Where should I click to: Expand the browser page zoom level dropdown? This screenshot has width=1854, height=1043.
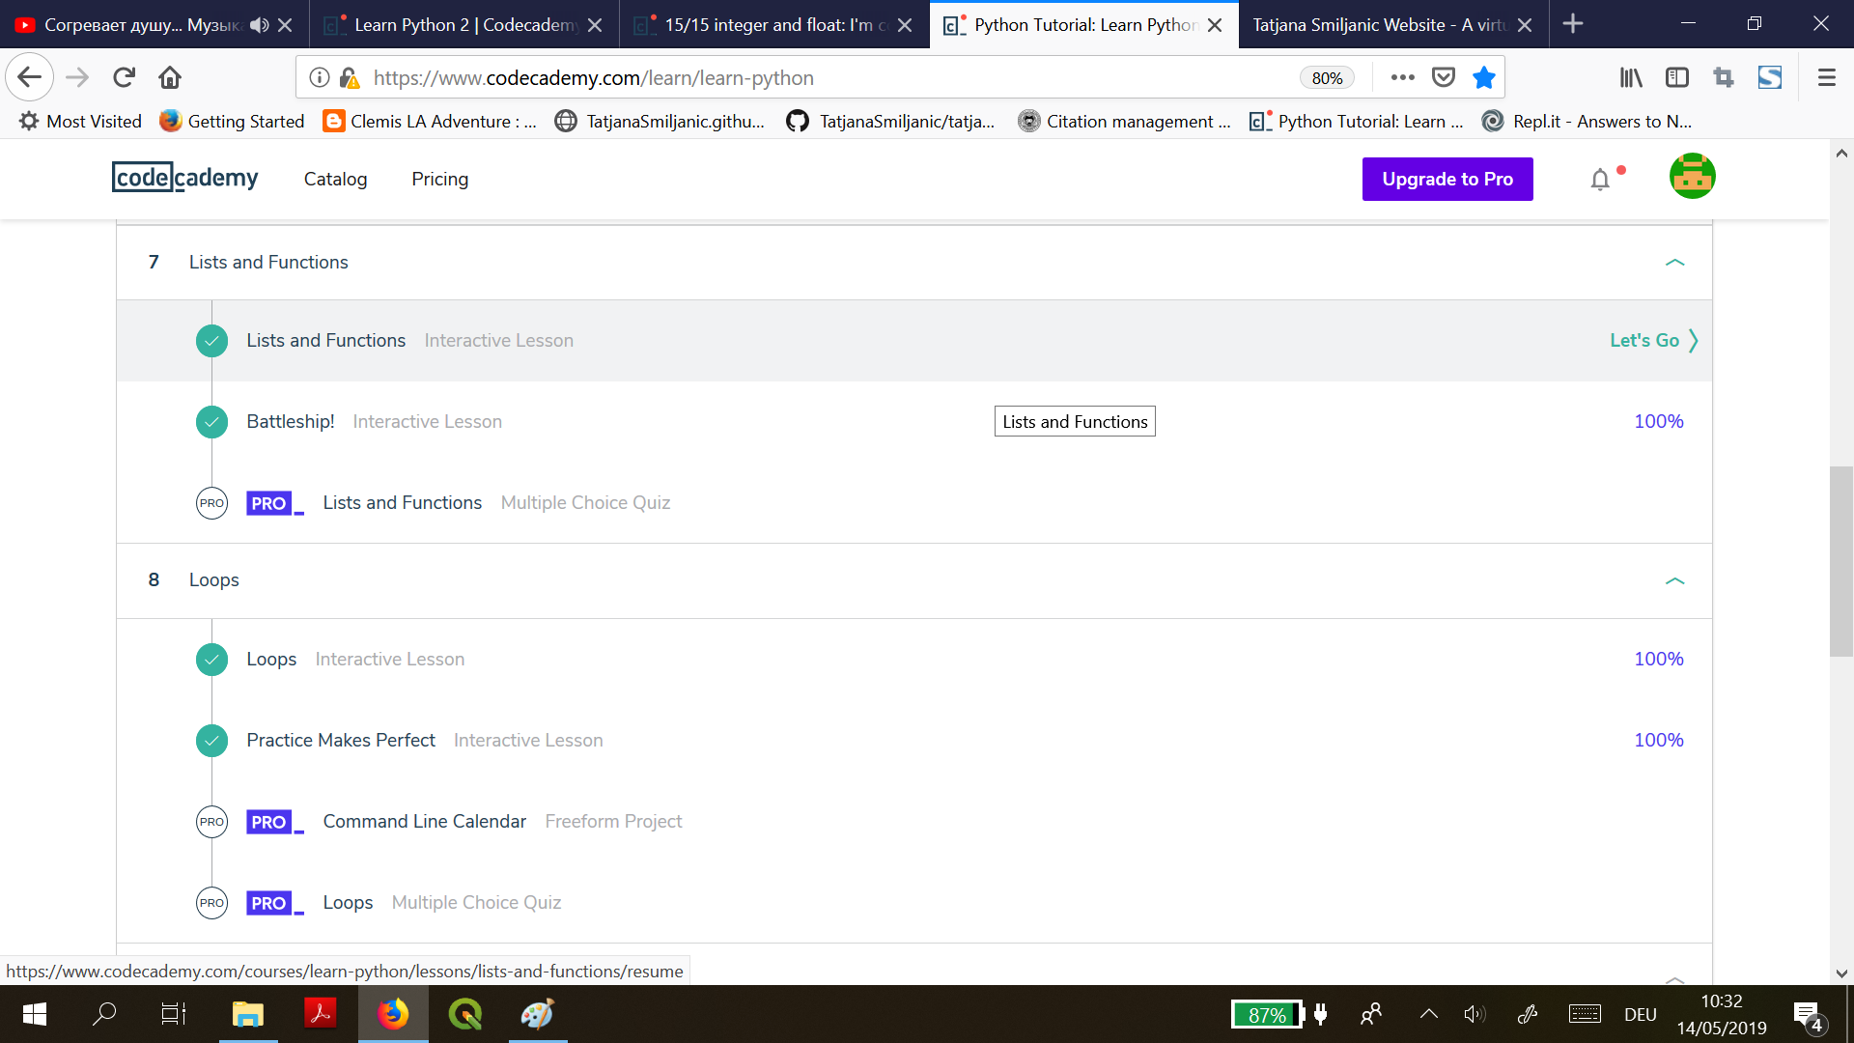pyautogui.click(x=1324, y=77)
